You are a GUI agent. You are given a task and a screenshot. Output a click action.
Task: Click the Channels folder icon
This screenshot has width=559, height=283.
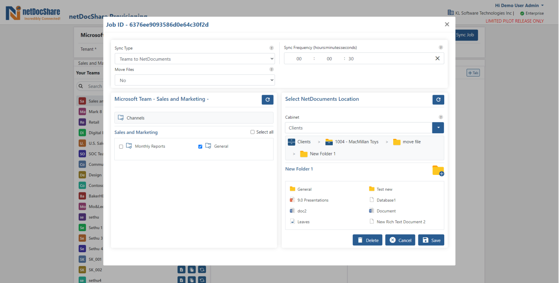coord(121,118)
